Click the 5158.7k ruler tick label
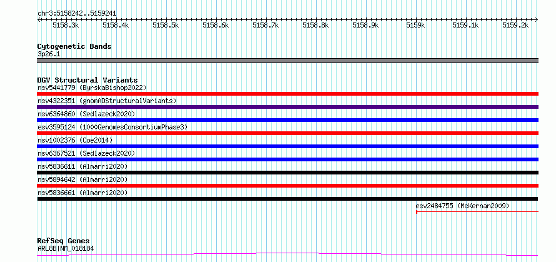Viewport: 556px width, 262px height. pyautogui.click(x=266, y=25)
